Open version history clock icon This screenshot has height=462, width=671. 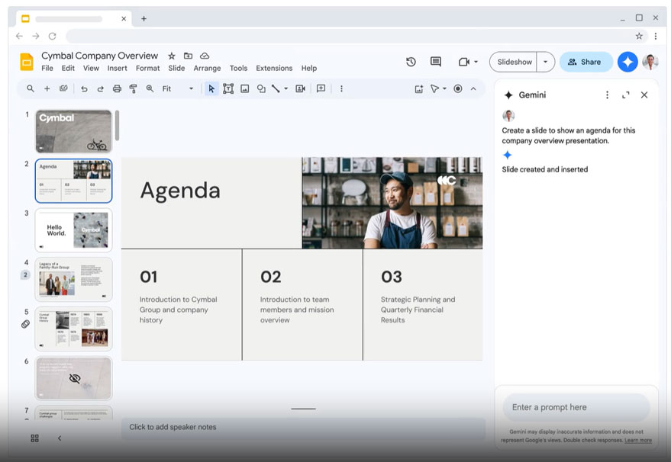click(x=411, y=62)
